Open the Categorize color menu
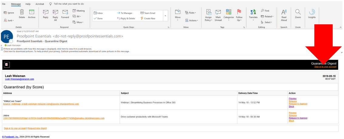The height and width of the screenshot is (139, 344). tap(229, 15)
